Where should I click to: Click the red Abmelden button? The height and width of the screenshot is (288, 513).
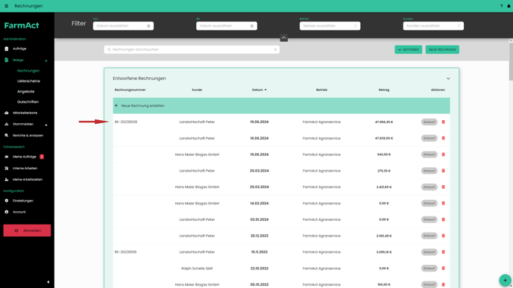coord(27,231)
